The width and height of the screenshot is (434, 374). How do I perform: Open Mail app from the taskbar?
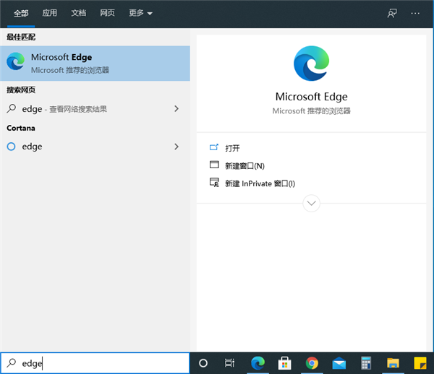[339, 363]
